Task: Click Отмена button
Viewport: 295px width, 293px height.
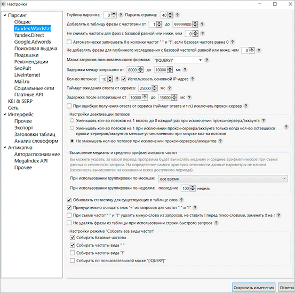Action: coord(286,288)
